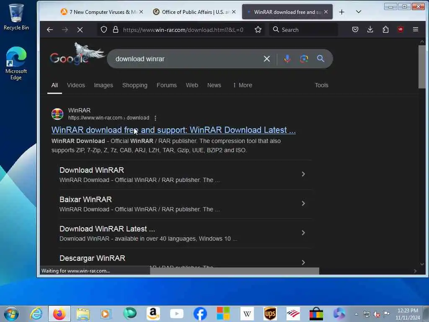Click the WinRAR favicon in search result
The height and width of the screenshot is (322, 429).
pyautogui.click(x=57, y=114)
